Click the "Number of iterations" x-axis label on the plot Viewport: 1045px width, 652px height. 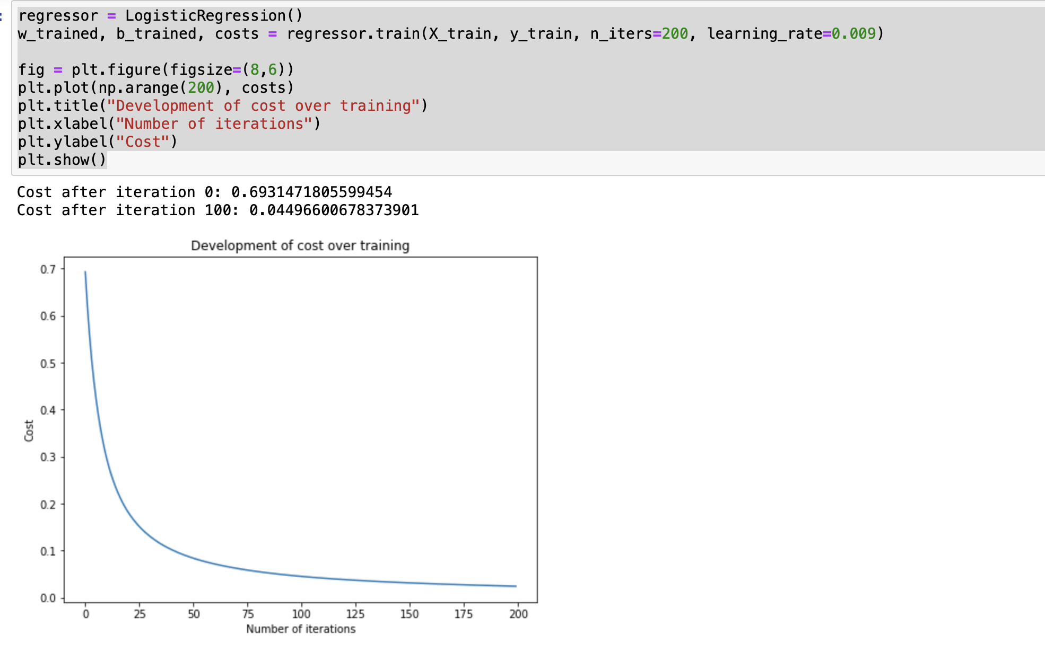[300, 629]
